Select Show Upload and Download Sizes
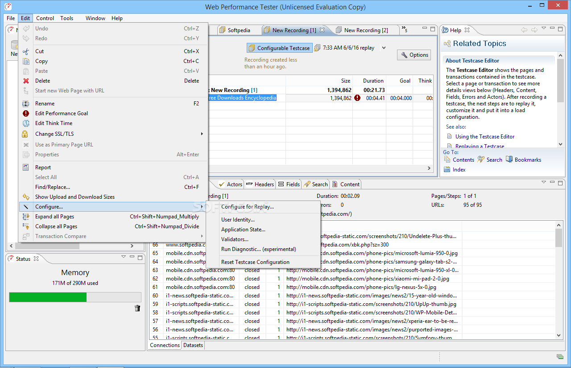 click(113, 197)
